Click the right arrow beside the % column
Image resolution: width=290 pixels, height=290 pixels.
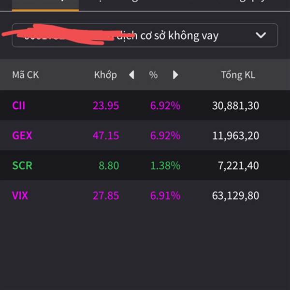(175, 75)
